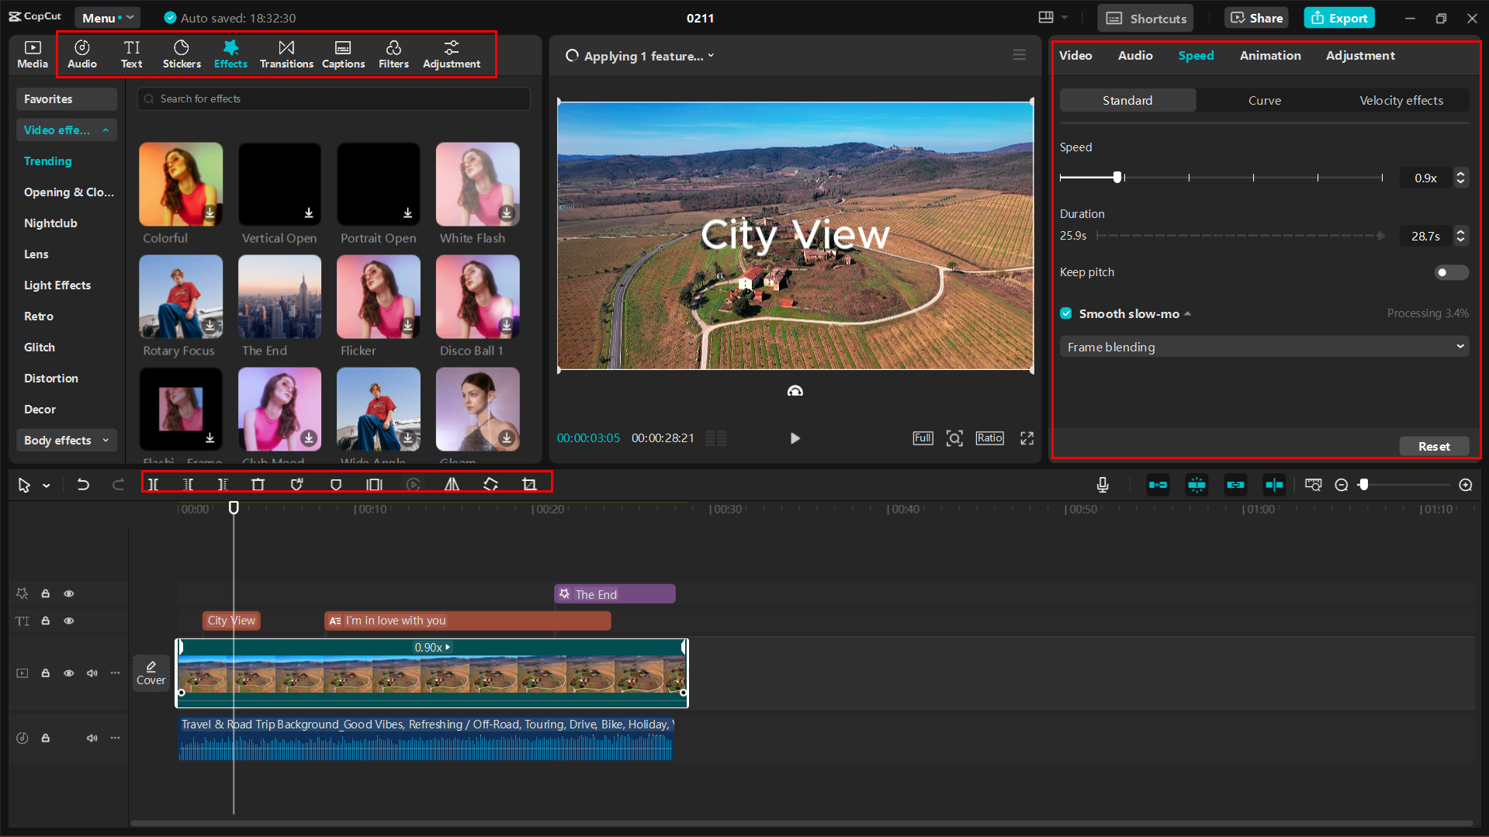Uncheck the Smooth slow-mo checkbox
The width and height of the screenshot is (1489, 837).
(x=1066, y=313)
